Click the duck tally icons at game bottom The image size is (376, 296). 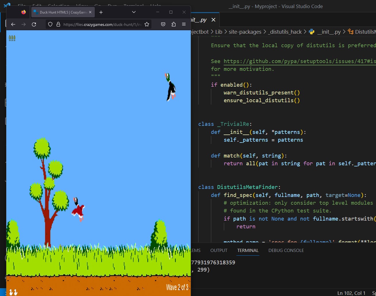[x=14, y=292]
